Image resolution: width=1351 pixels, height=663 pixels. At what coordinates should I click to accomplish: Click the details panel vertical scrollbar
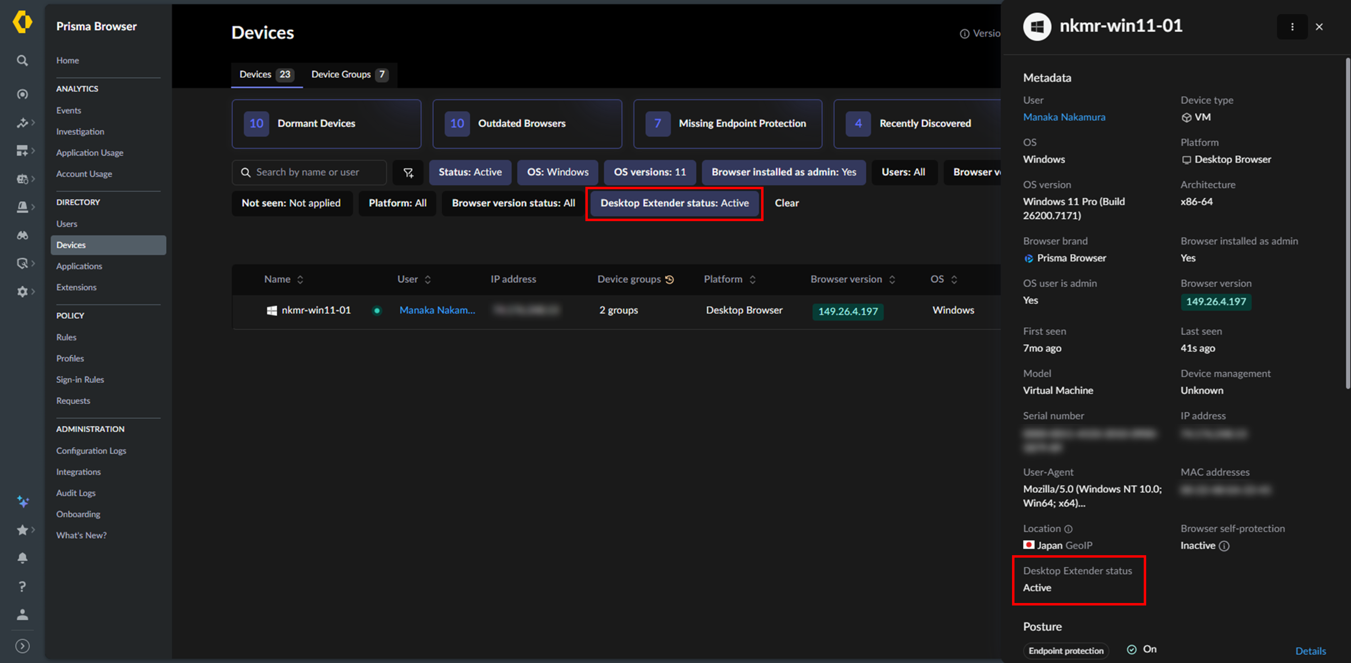[1347, 223]
